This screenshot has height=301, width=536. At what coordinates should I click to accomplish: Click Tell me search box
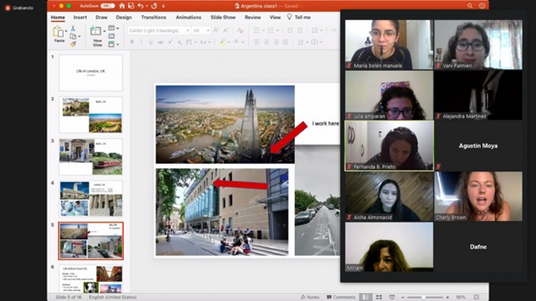pos(299,17)
